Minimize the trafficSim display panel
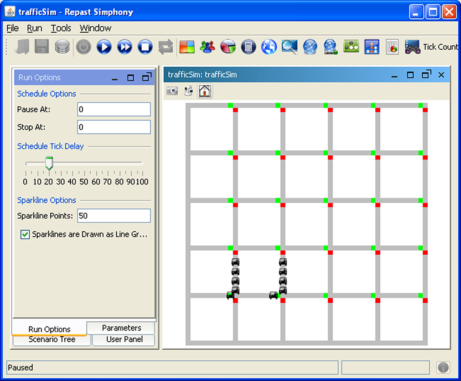 (394, 76)
